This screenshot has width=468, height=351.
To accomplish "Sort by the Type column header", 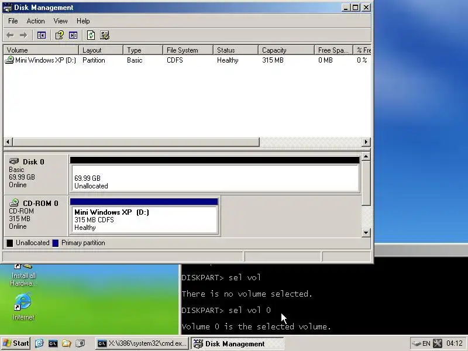I will [x=143, y=50].
